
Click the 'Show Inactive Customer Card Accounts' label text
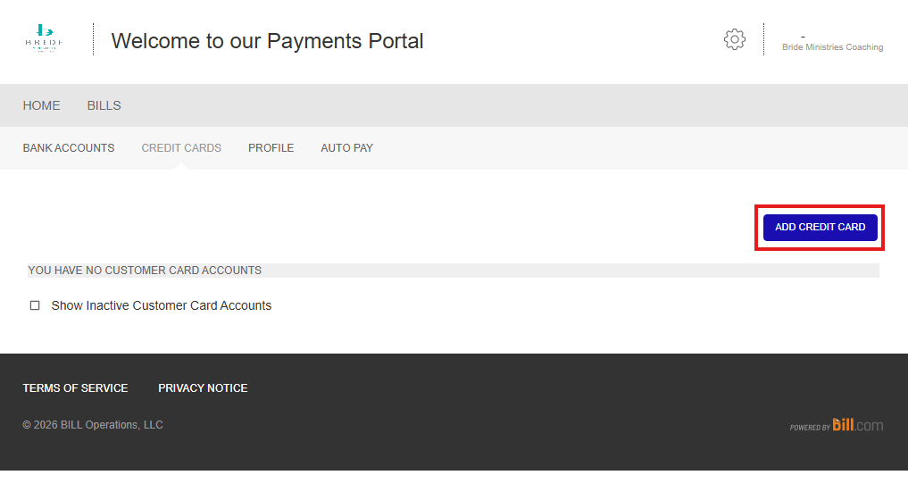pyautogui.click(x=161, y=305)
